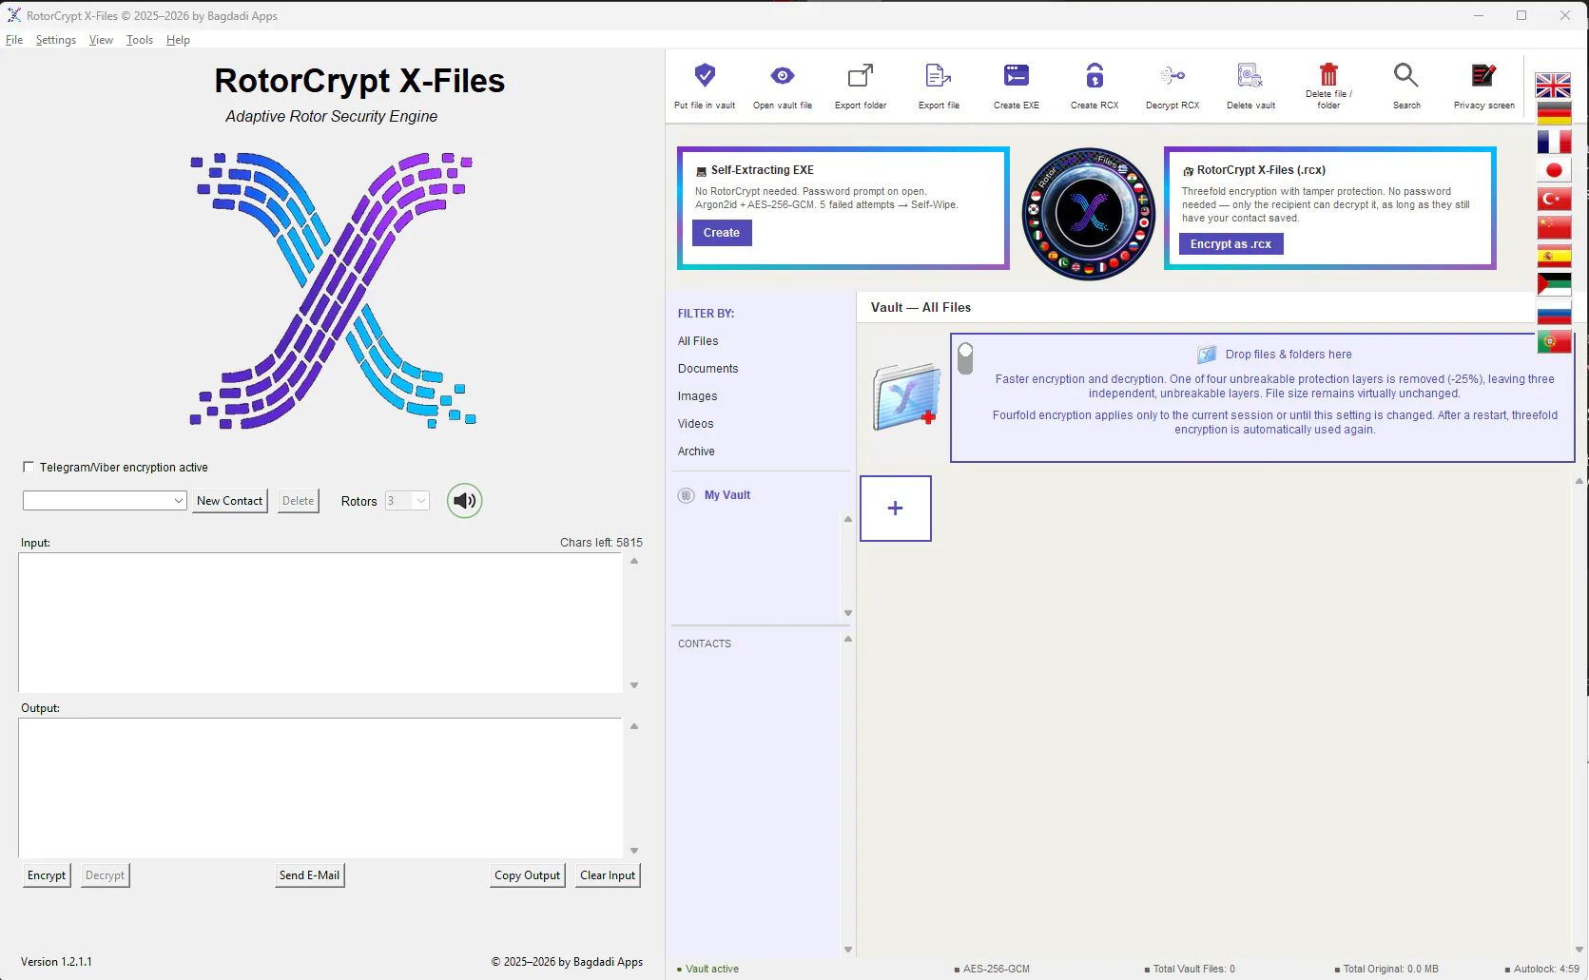Click the Create EXE toolbar icon

click(1017, 75)
